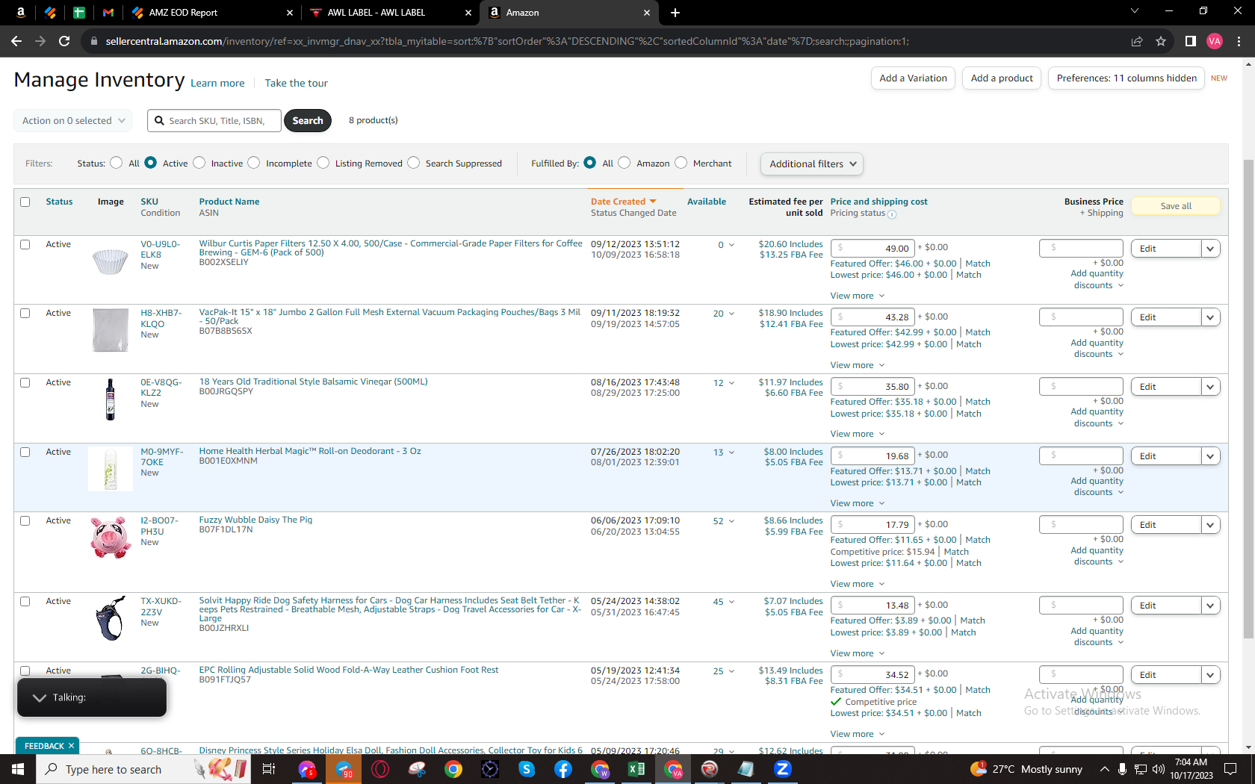The width and height of the screenshot is (1255, 784).
Task: Expand Add quantity discounts for Fuzzy Wubble row
Action: click(1097, 556)
